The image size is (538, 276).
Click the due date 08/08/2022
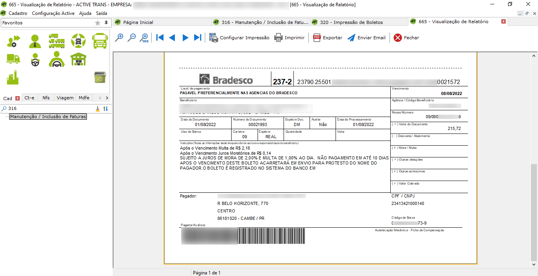pyautogui.click(x=452, y=94)
